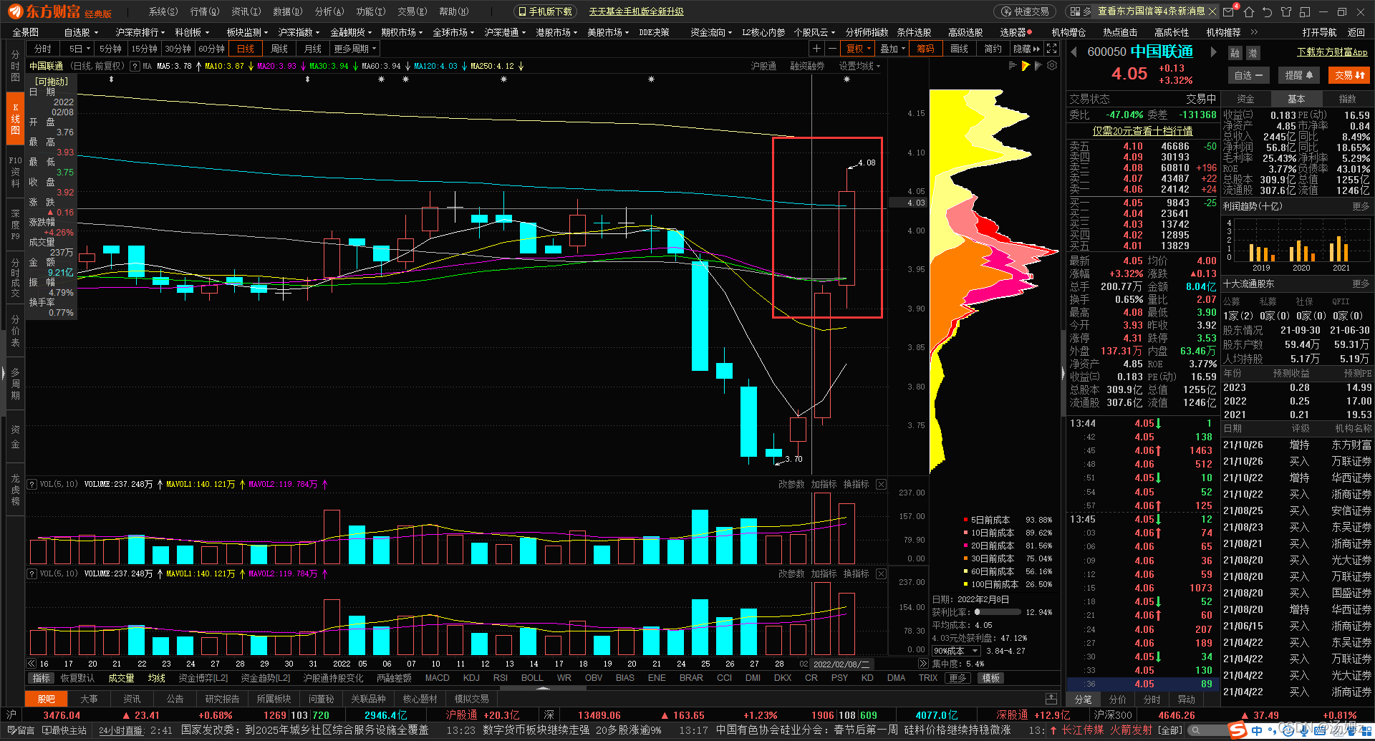Screen dimensions: 1375x741
Task: Close the first VOL indicator panel
Action: pyautogui.click(x=881, y=485)
